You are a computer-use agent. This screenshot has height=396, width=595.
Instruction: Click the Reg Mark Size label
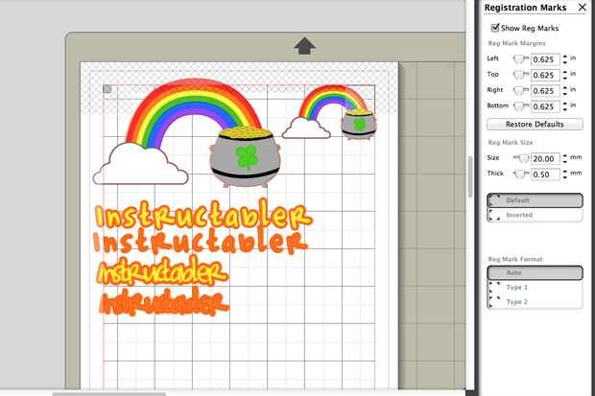coord(511,142)
